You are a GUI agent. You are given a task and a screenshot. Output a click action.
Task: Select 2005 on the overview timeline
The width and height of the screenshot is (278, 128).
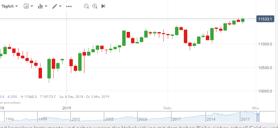click(x=109, y=119)
